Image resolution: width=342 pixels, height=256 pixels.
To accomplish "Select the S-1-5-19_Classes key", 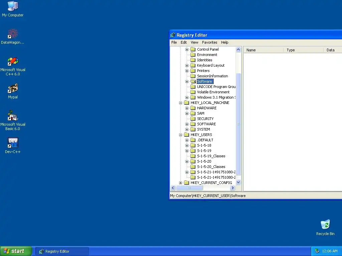I will click(211, 156).
